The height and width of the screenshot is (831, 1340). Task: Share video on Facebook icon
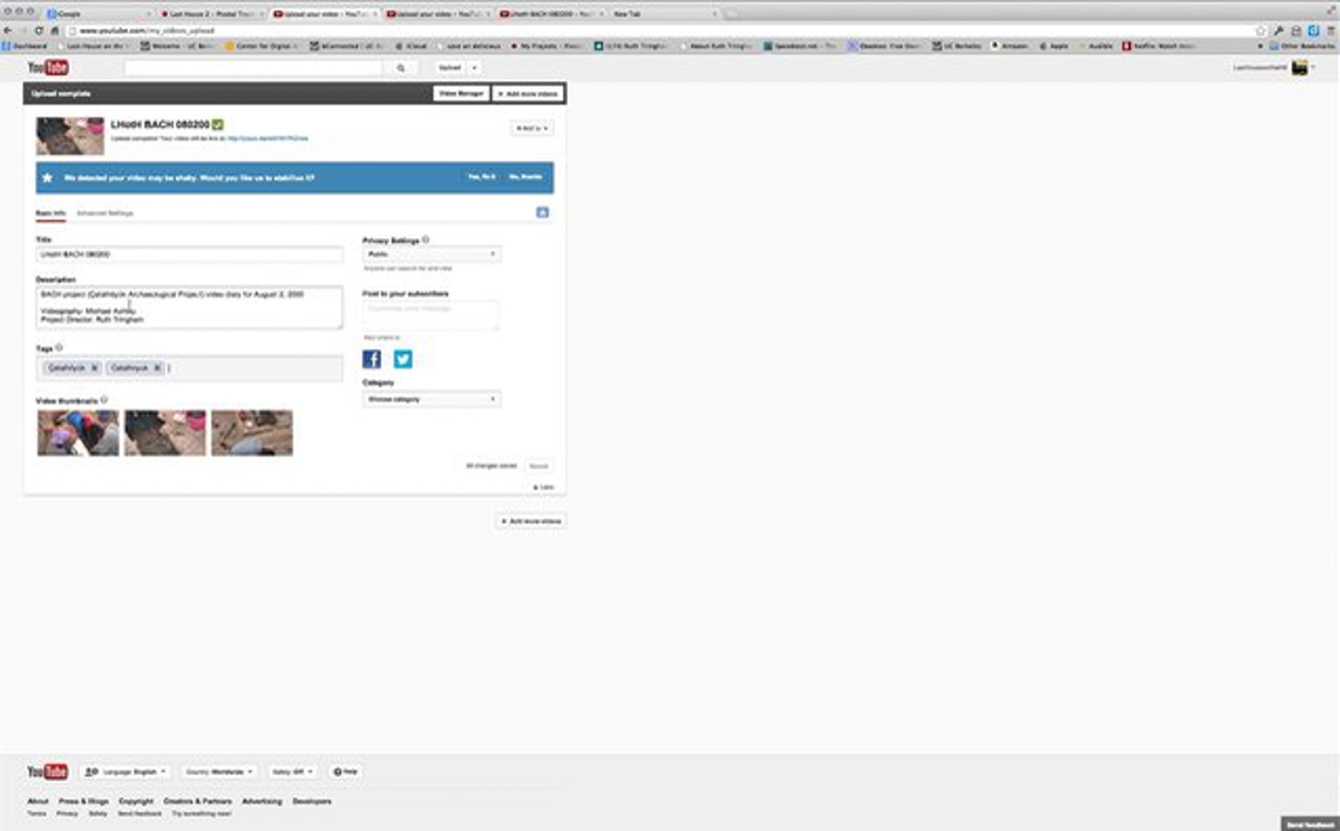371,359
